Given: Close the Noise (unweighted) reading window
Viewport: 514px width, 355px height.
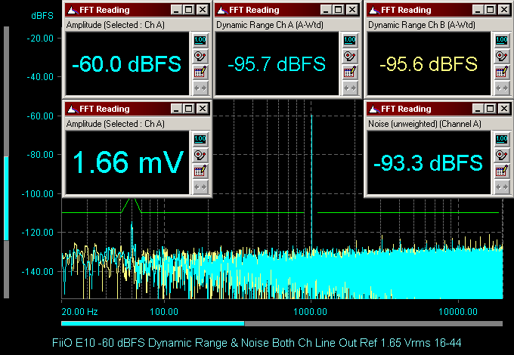Looking at the screenshot, I should coord(504,109).
